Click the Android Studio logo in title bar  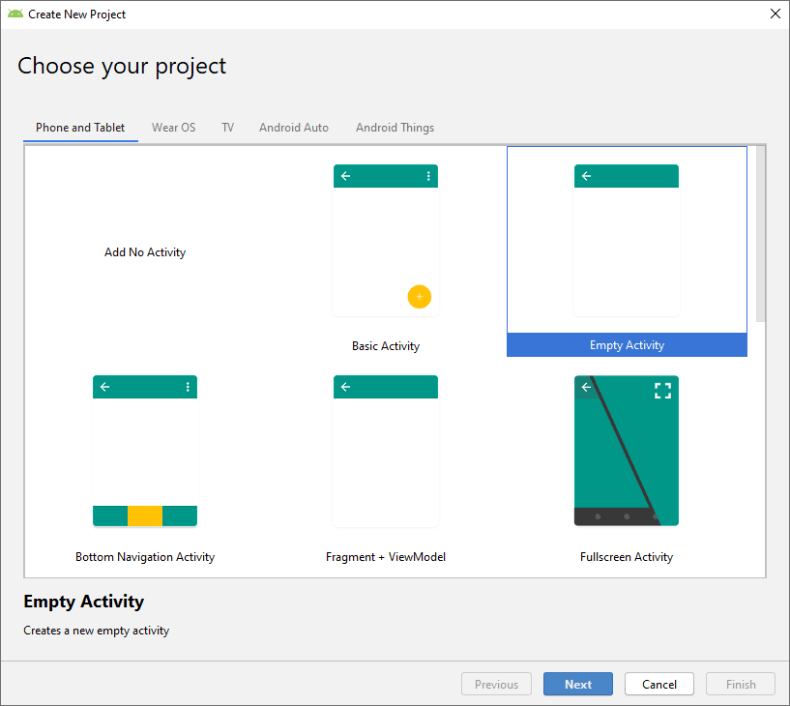(x=15, y=15)
